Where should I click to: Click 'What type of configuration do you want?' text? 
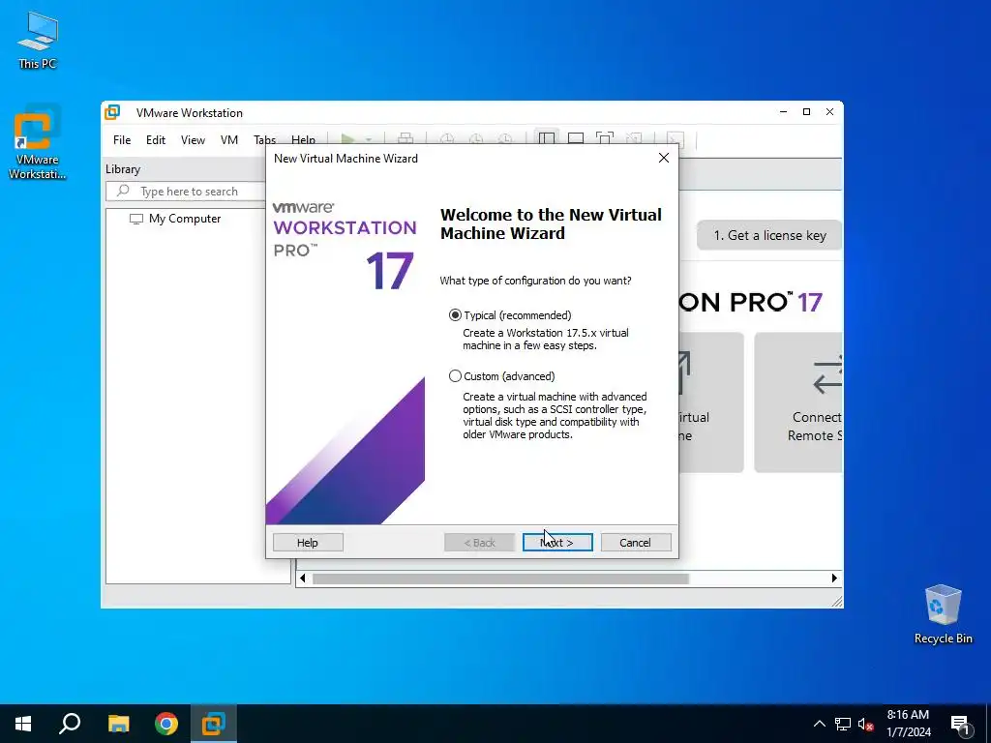tap(535, 281)
